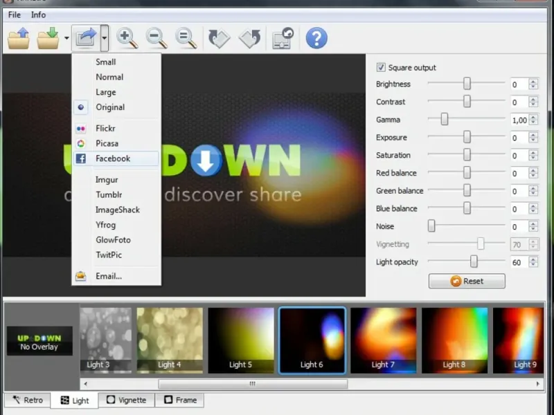
Task: Open the blue help question mark
Action: coord(316,38)
